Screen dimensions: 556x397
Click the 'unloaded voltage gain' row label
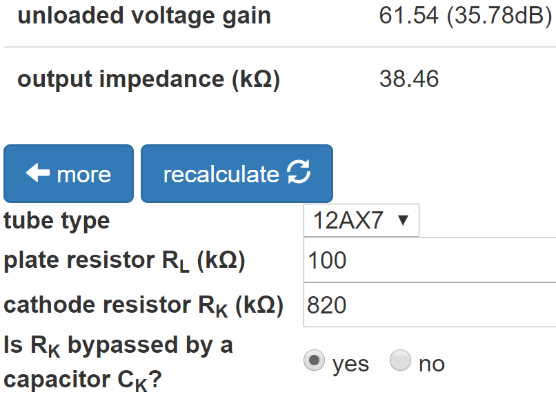click(144, 17)
